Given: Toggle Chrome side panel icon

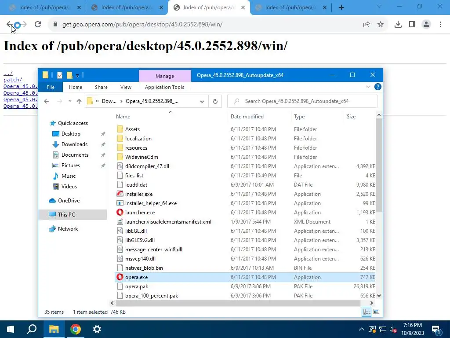Looking at the screenshot, I should click(412, 25).
